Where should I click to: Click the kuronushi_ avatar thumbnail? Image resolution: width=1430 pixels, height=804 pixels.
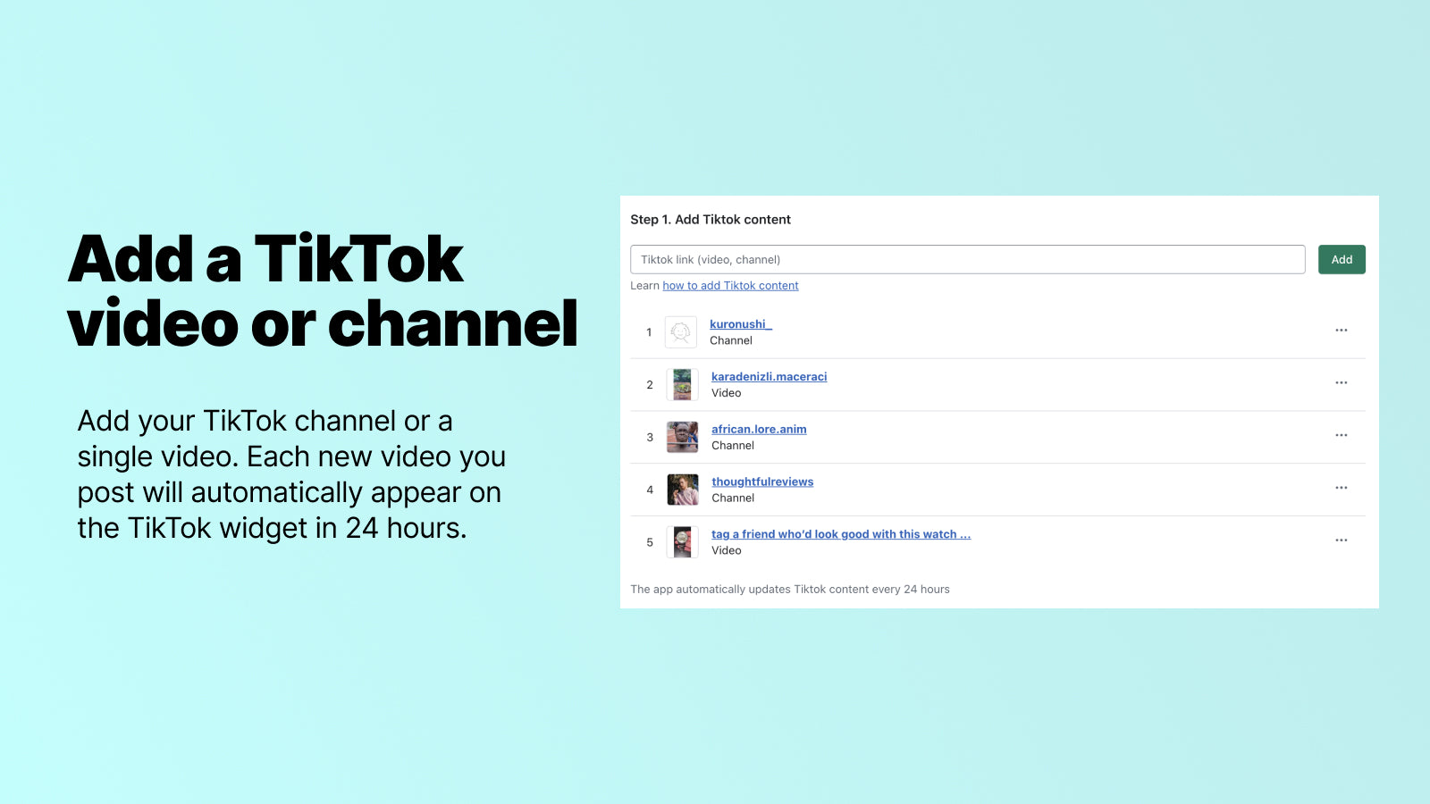681,332
